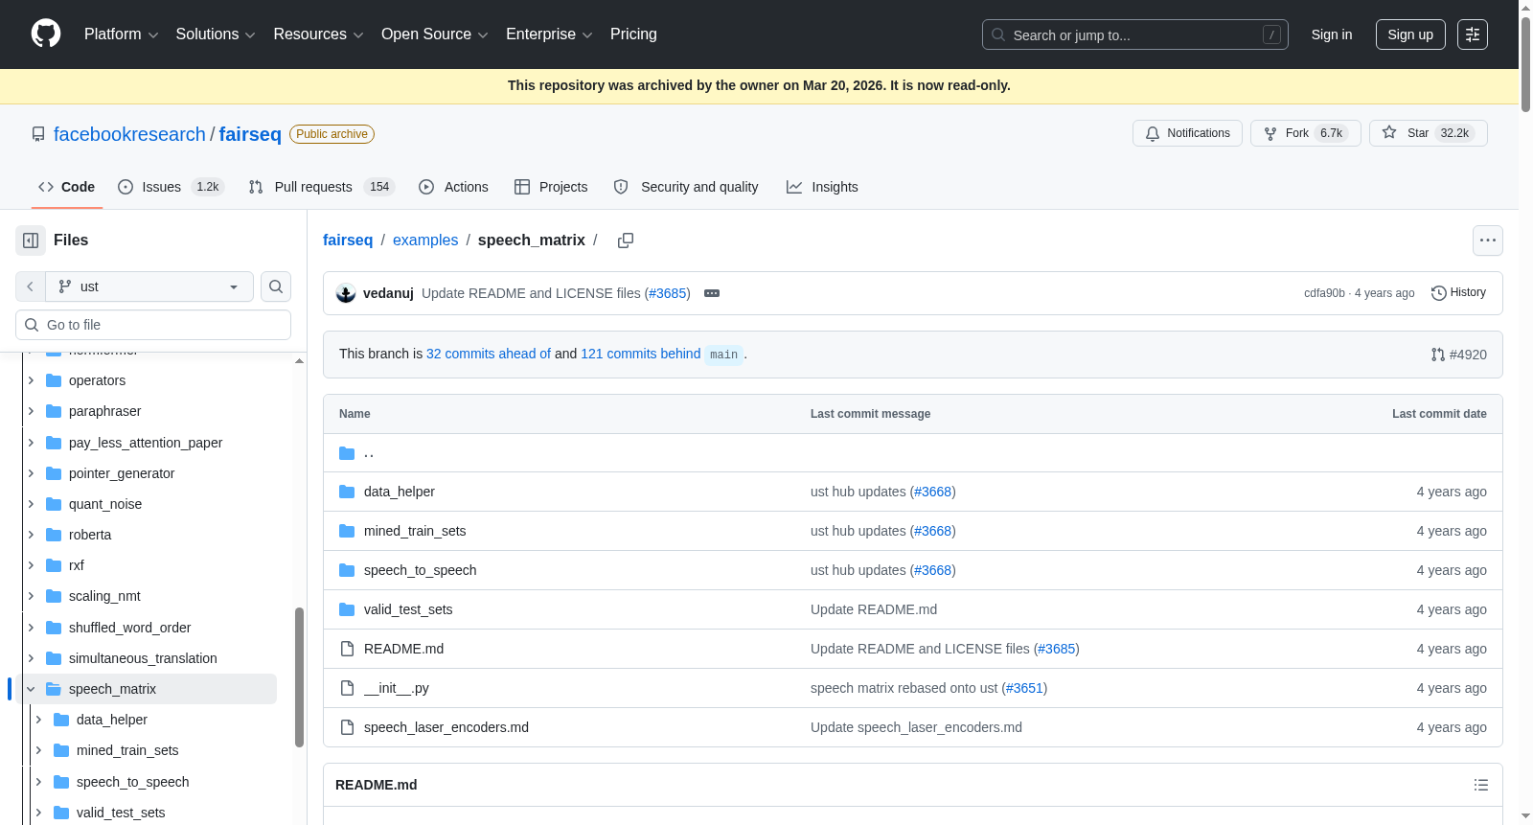Focus the Search or jump to field
Image resolution: width=1533 pixels, height=825 pixels.
1135,34
